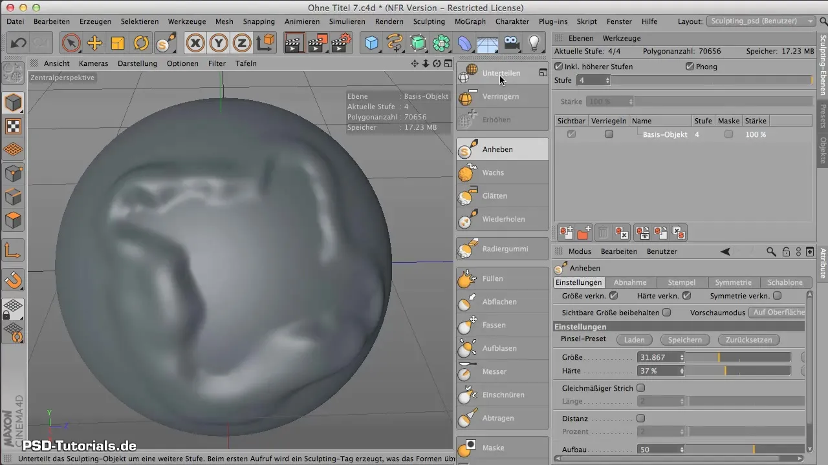Image resolution: width=828 pixels, height=465 pixels.
Task: Click the Undo arrow icon
Action: click(19, 43)
